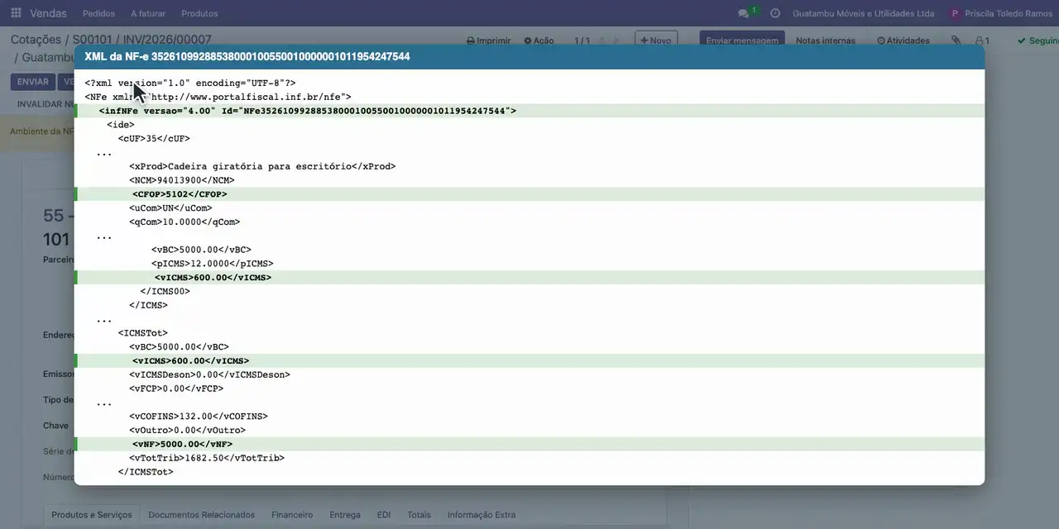Switch to the Entrega tab

[x=345, y=514]
